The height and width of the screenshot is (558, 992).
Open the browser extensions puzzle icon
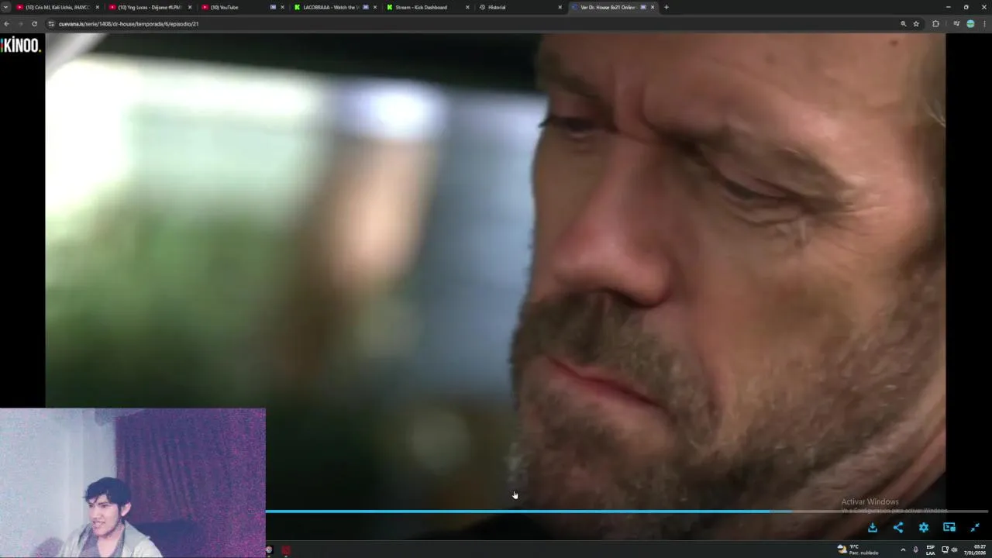pos(935,24)
